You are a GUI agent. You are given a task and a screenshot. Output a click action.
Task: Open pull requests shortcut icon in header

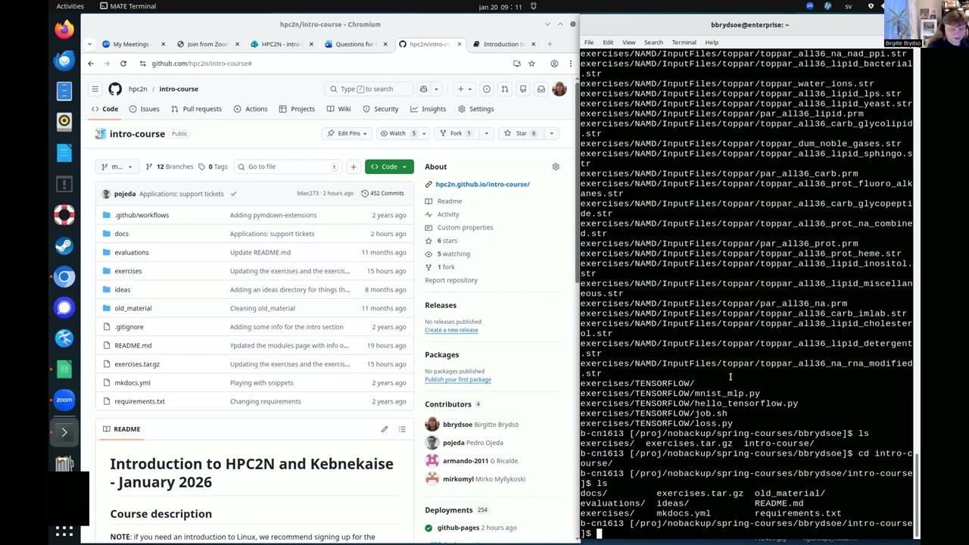505,89
